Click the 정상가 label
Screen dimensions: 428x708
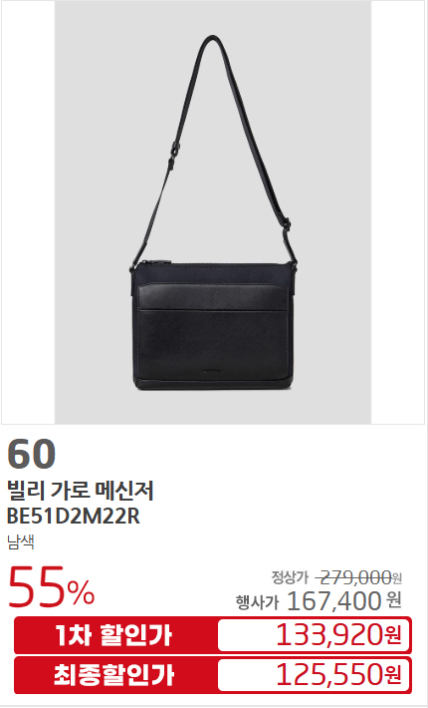click(290, 576)
